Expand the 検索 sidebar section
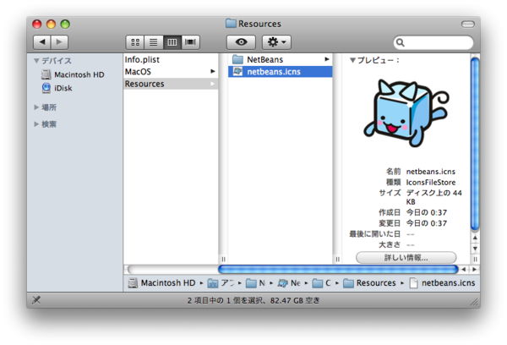This screenshot has width=507, height=345. click(x=36, y=124)
